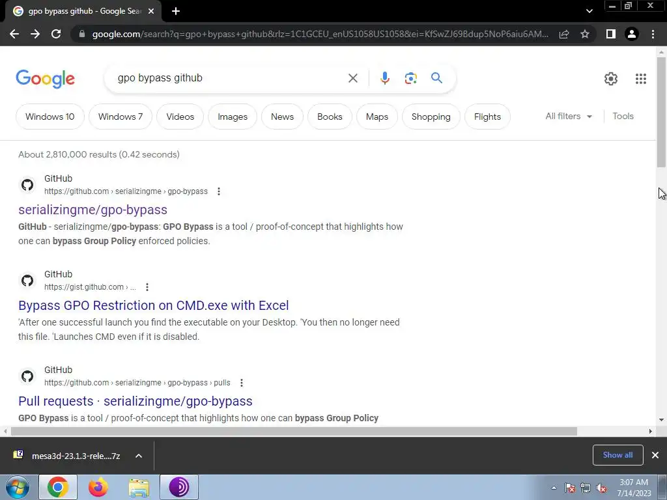Switch to Shopping results
Screen dimensions: 667x500
pos(431,117)
